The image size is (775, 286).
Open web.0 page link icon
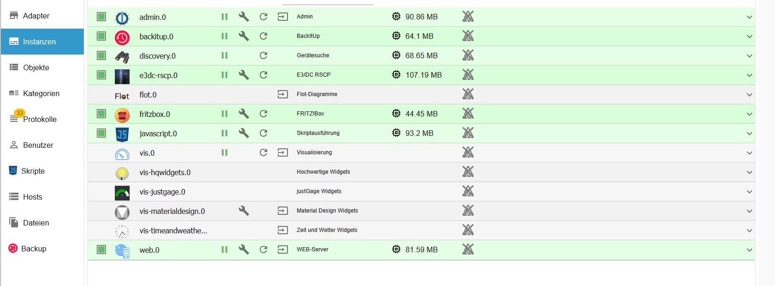click(282, 250)
